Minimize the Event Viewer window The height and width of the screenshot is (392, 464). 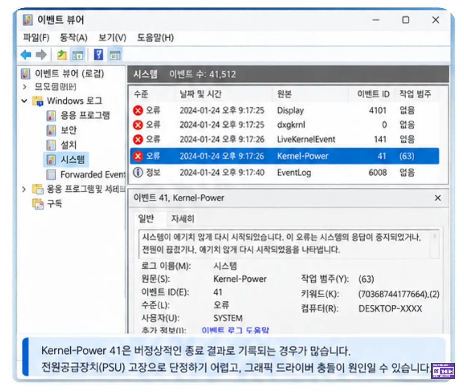point(376,20)
